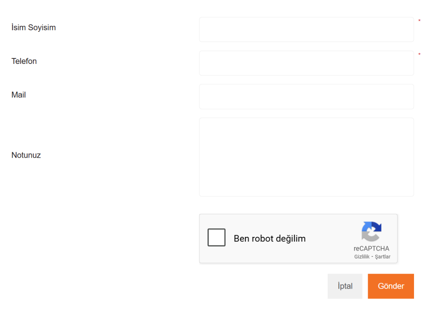
Task: Click the dash separating Gizlilik and Şartlar
Action: pos(372,257)
